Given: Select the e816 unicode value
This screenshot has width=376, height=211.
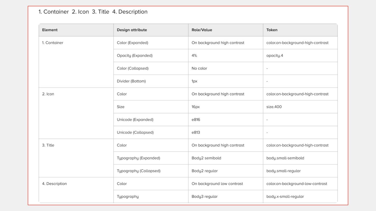Looking at the screenshot, I should pos(196,120).
